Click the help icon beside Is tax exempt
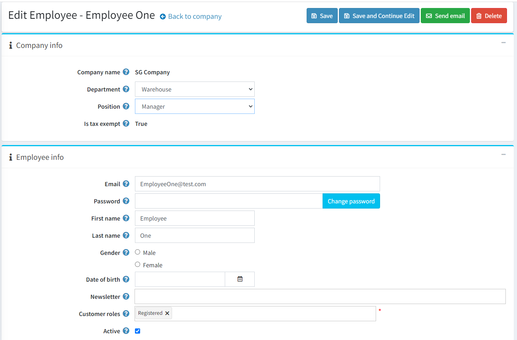 pos(126,123)
